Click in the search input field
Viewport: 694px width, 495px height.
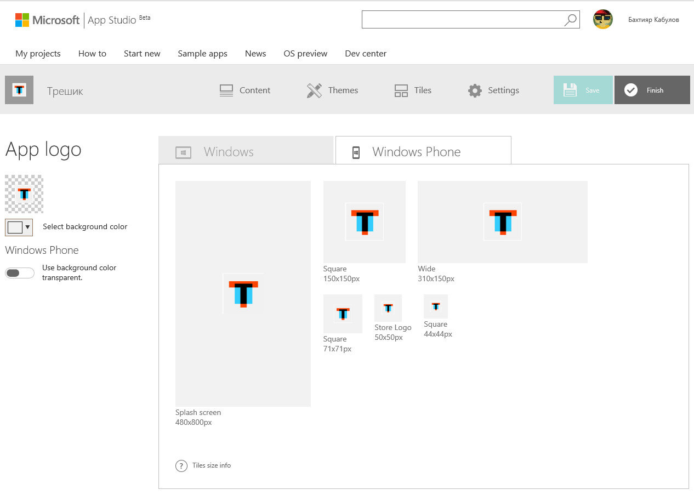(462, 20)
